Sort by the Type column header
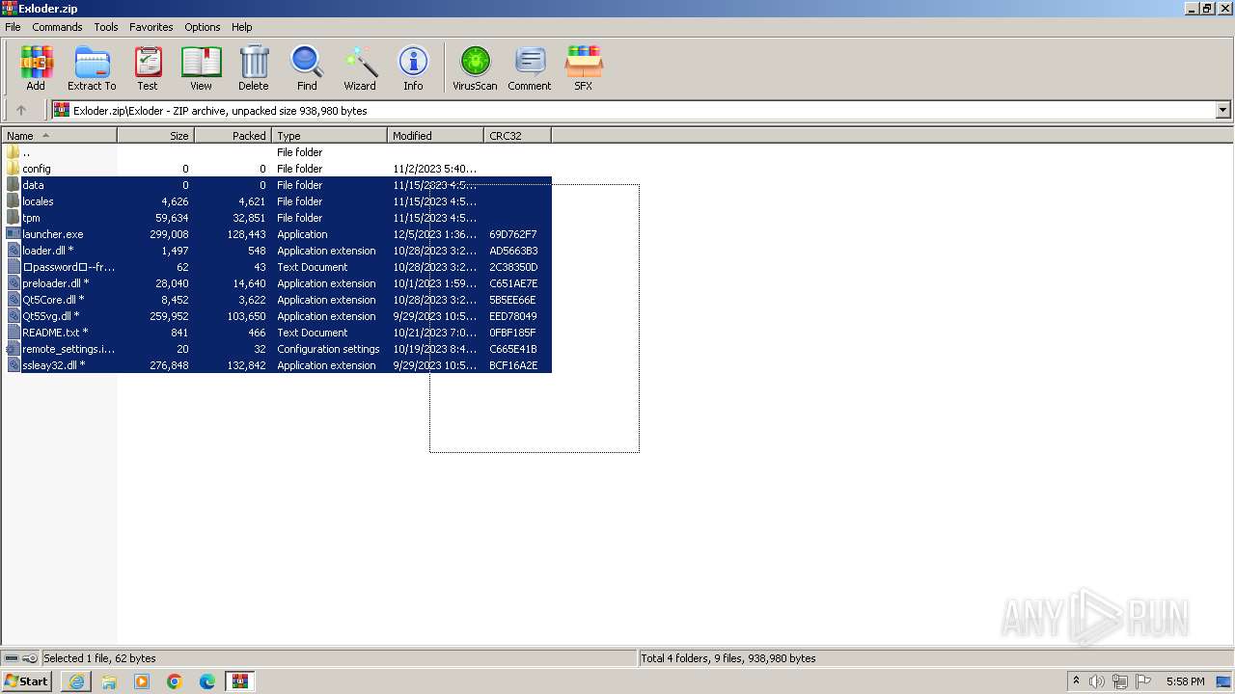 click(x=329, y=136)
